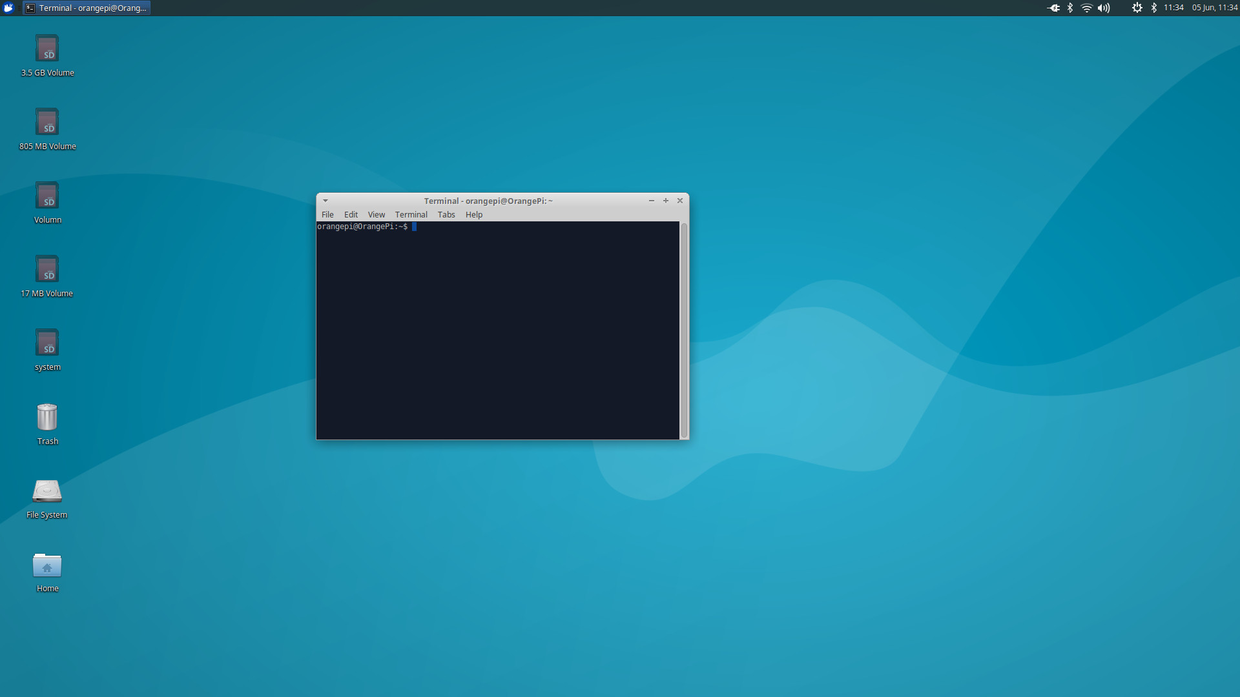Screen dimensions: 1240x697
Task: Click the power plug battery indicator icon
Action: point(1053,8)
